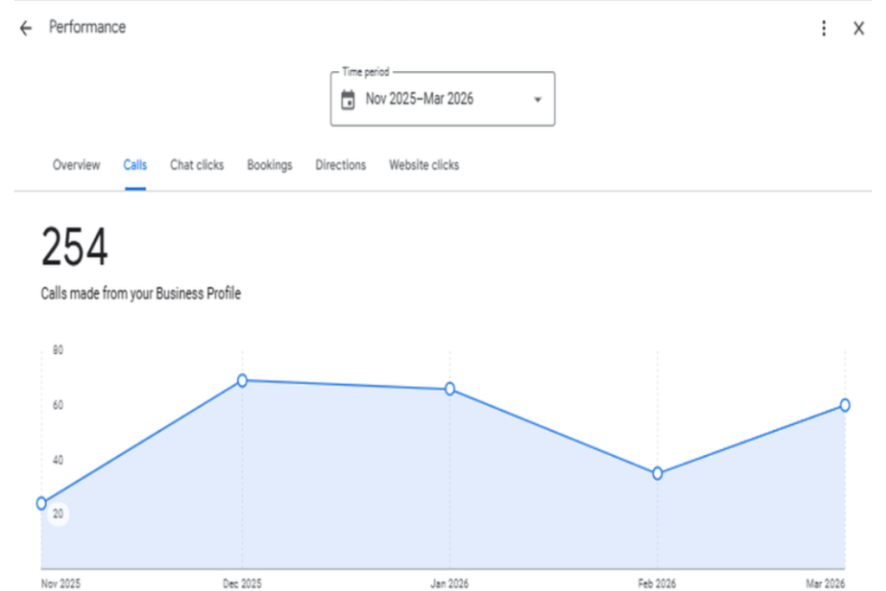This screenshot has width=886, height=591.
Task: Click the Nov 2025 data point on the chart
Action: point(42,503)
